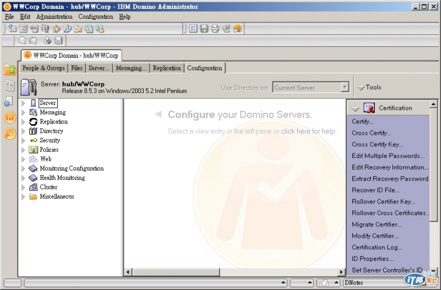Open the Administration menu

[54, 17]
